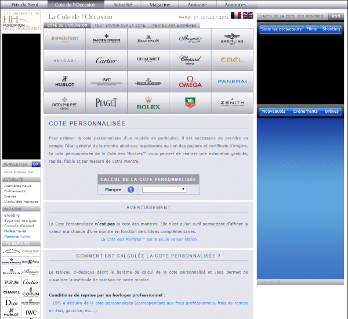Image resolution: width=348 pixels, height=319 pixels.
Task: Open Fondation Haute Horlogerie partner logo
Action: (x=21, y=21)
